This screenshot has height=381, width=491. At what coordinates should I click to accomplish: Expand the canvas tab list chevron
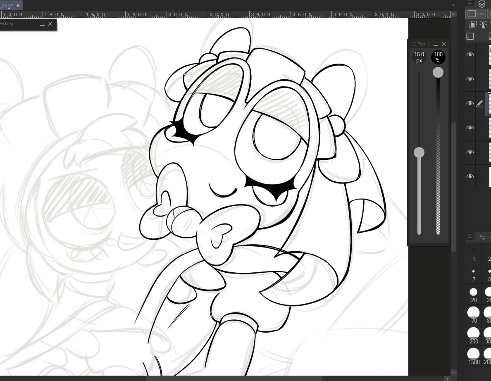tap(453, 5)
